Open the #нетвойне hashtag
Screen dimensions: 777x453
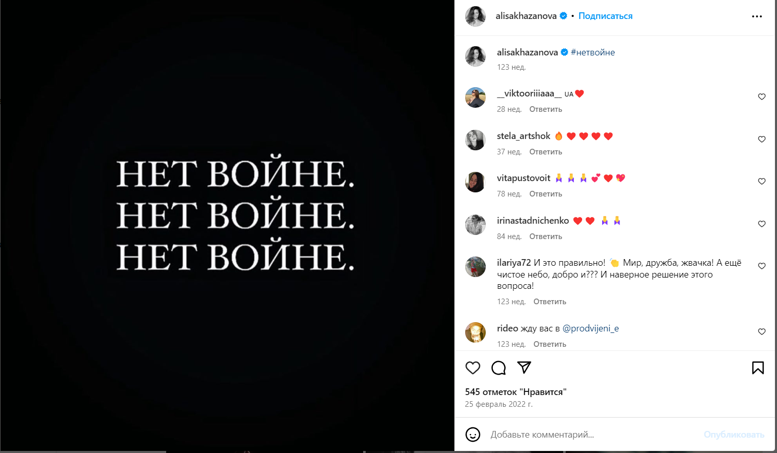tap(593, 52)
